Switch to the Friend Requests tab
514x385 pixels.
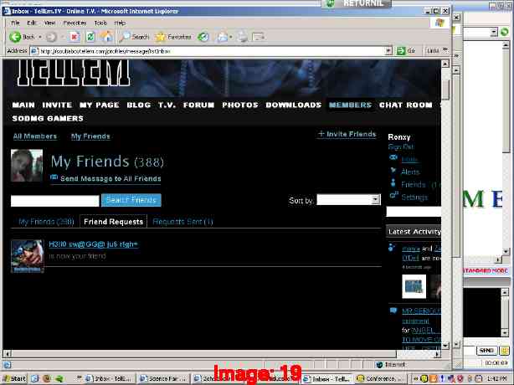click(x=113, y=222)
